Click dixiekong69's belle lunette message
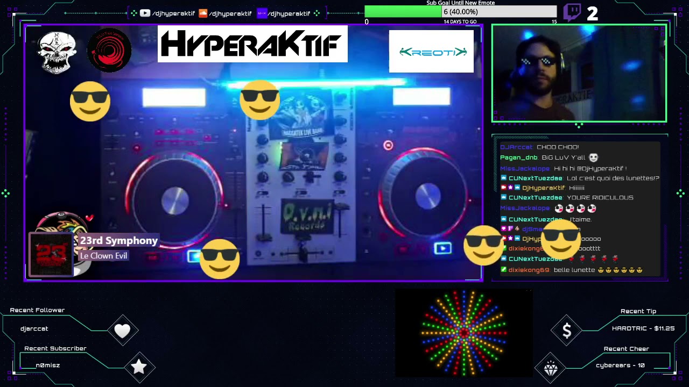 coord(572,270)
